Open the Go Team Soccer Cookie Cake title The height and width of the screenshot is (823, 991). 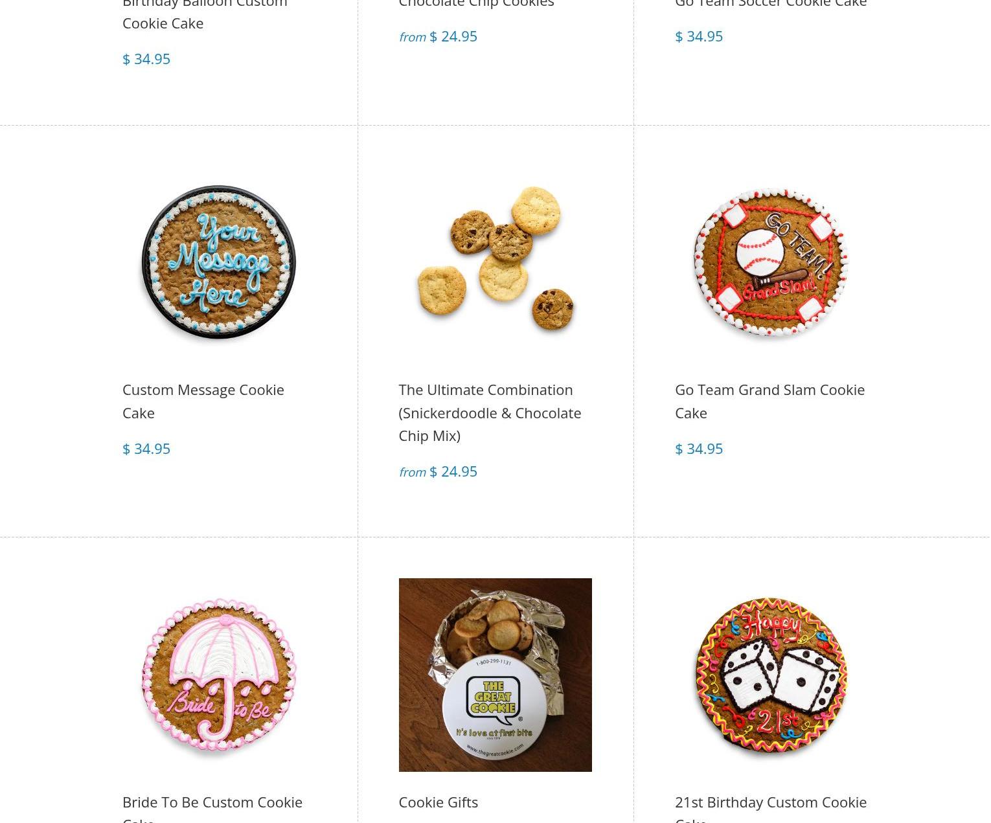771,4
